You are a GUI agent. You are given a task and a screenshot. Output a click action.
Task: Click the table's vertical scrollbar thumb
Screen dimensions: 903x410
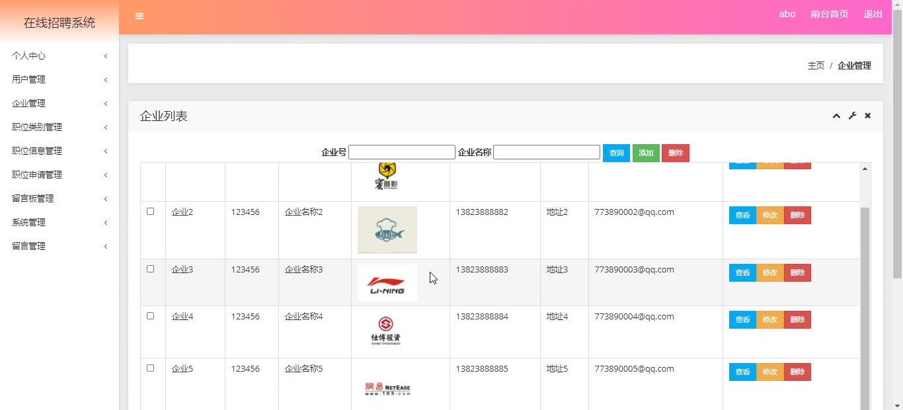coord(865,308)
